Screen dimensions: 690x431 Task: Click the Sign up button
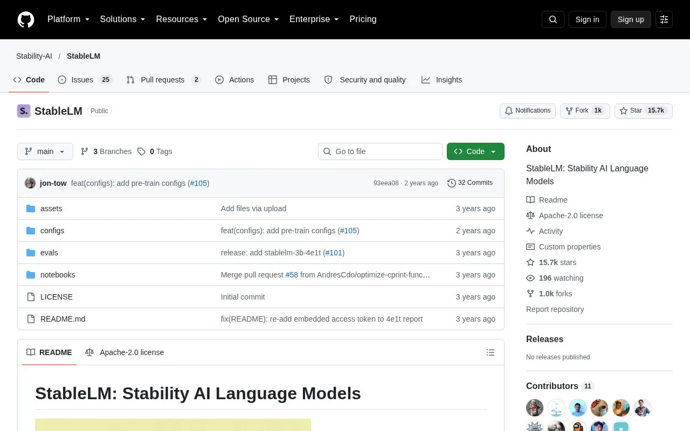[631, 19]
